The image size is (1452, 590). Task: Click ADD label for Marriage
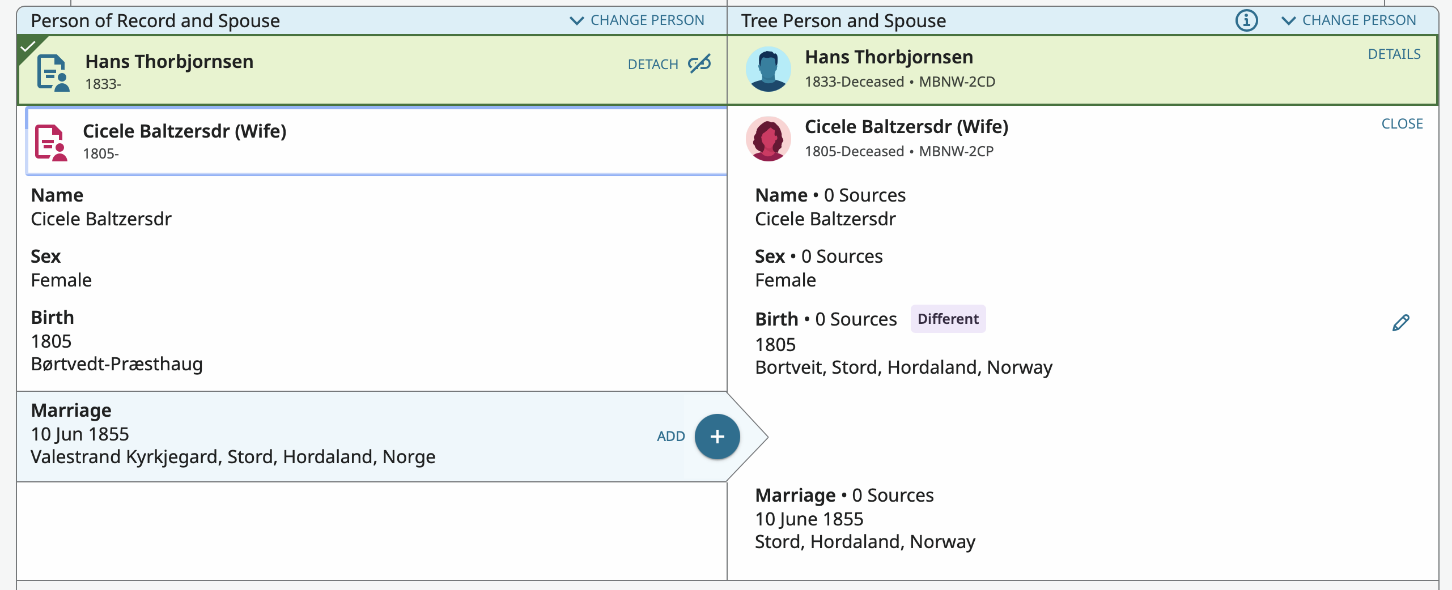coord(670,437)
